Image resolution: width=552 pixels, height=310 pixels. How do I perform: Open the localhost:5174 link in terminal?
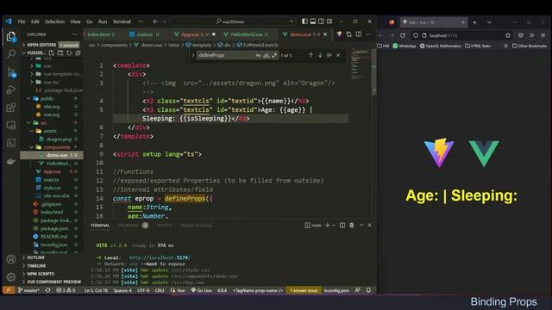coord(160,257)
